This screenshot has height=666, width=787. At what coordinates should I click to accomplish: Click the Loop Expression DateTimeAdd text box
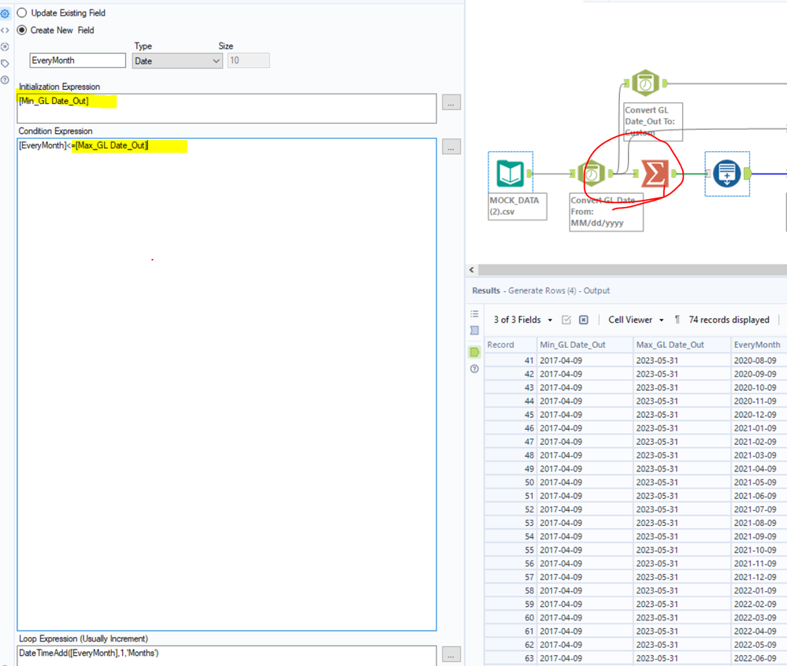227,656
